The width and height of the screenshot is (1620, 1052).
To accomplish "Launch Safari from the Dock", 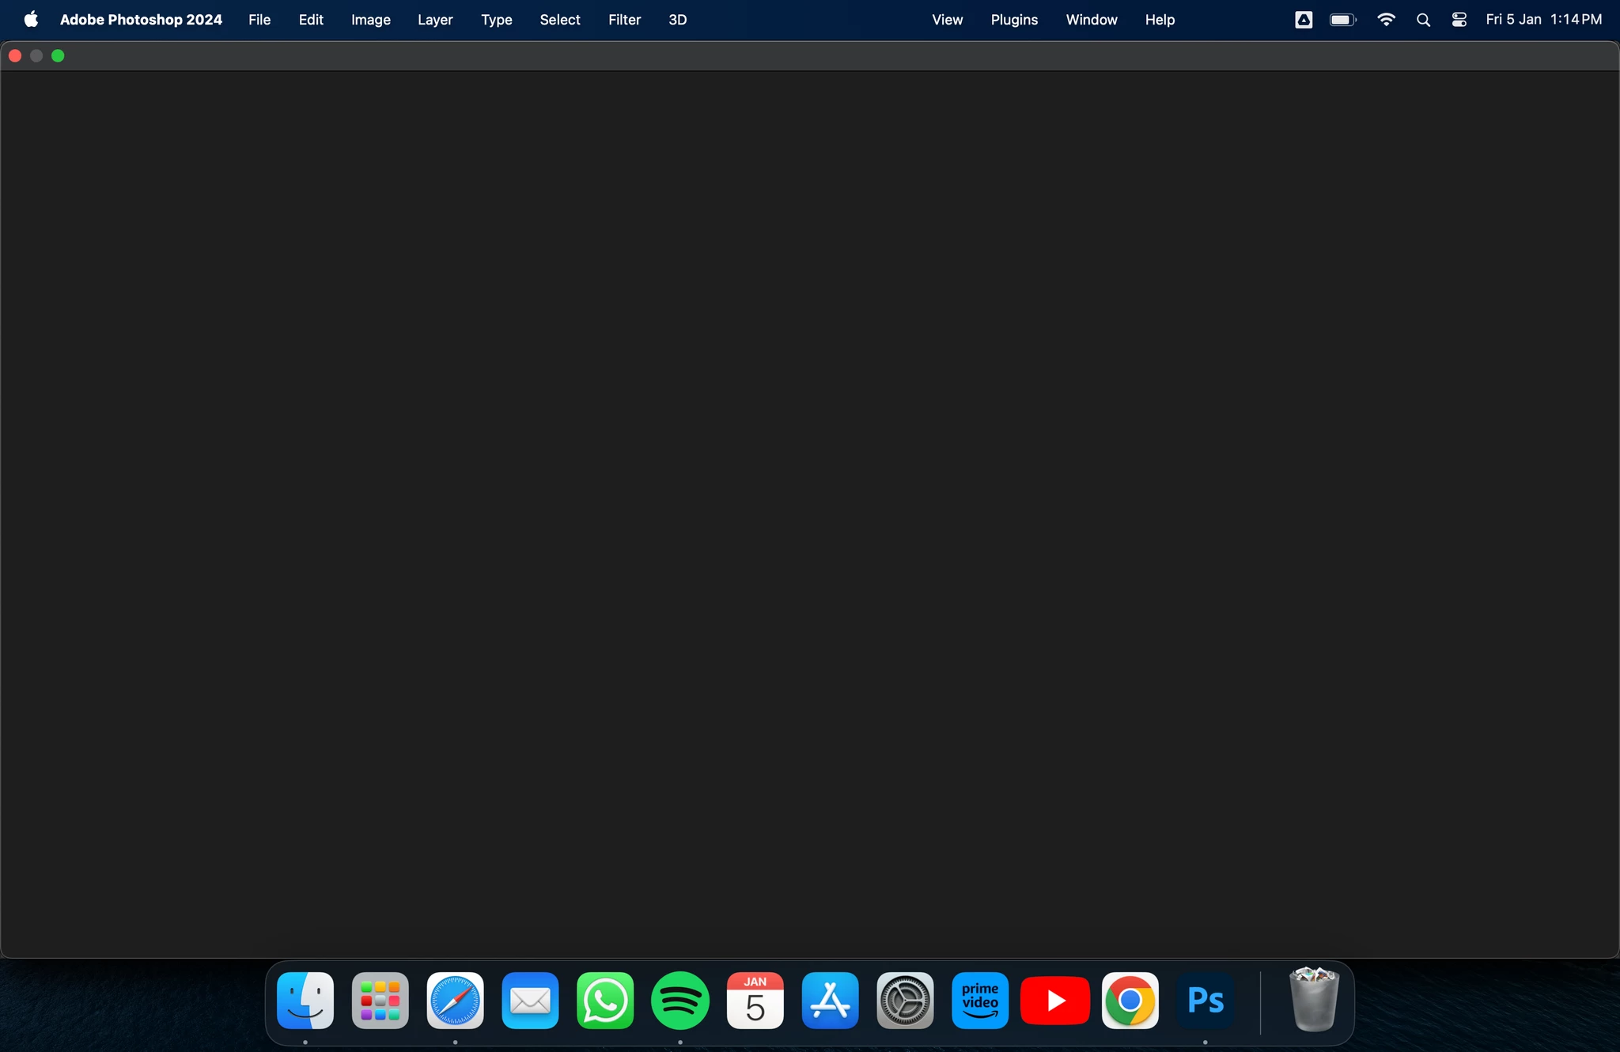I will pos(455,1001).
